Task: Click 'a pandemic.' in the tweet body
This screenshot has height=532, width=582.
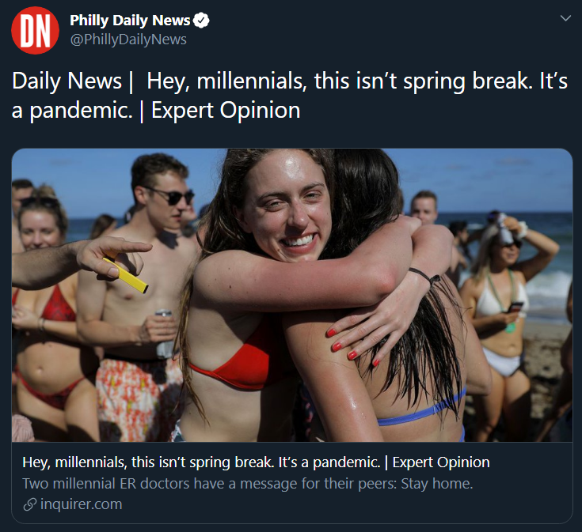Action: (x=72, y=111)
